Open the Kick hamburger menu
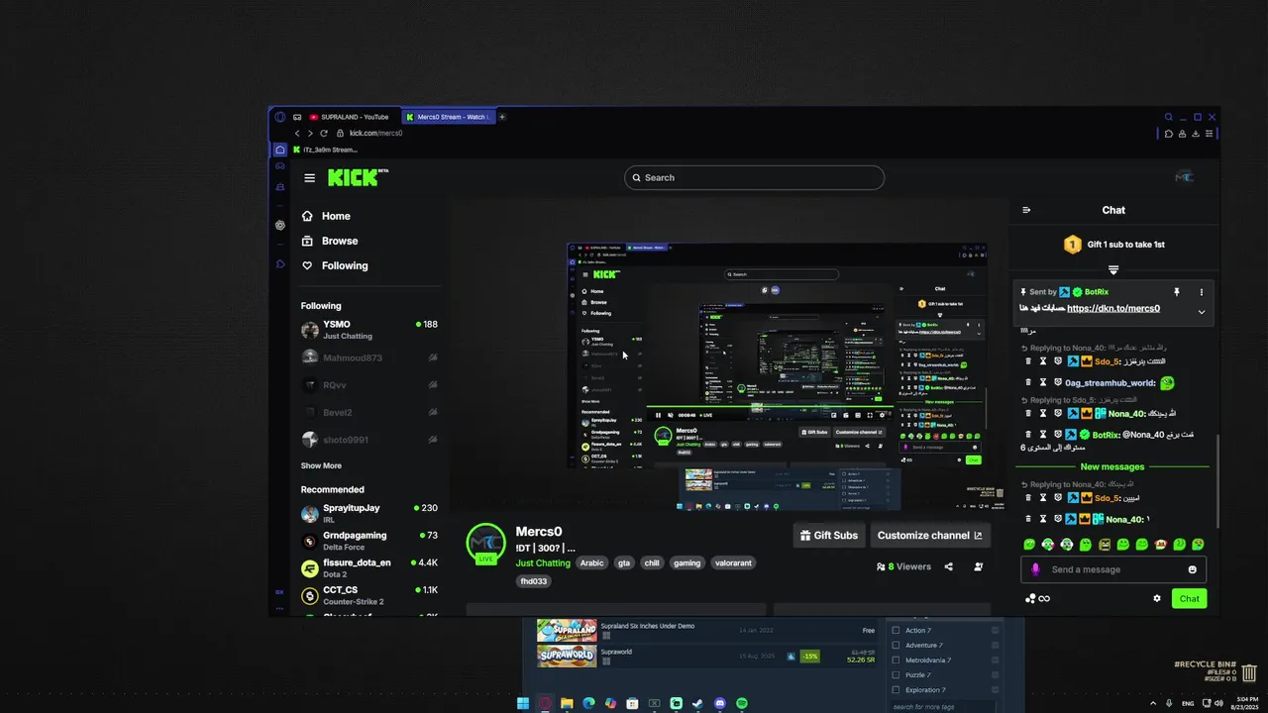The width and height of the screenshot is (1268, 713). [x=310, y=178]
